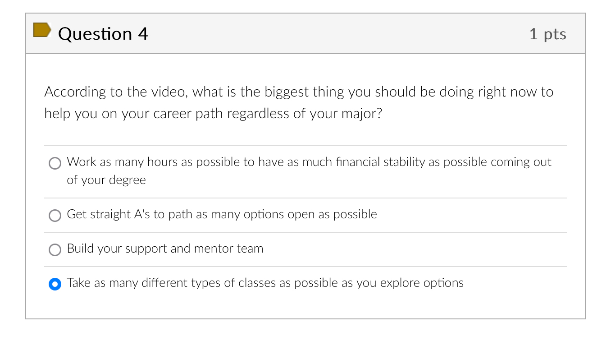
Task: Choose the 'Get straight A's' answer option
Action: click(x=55, y=215)
